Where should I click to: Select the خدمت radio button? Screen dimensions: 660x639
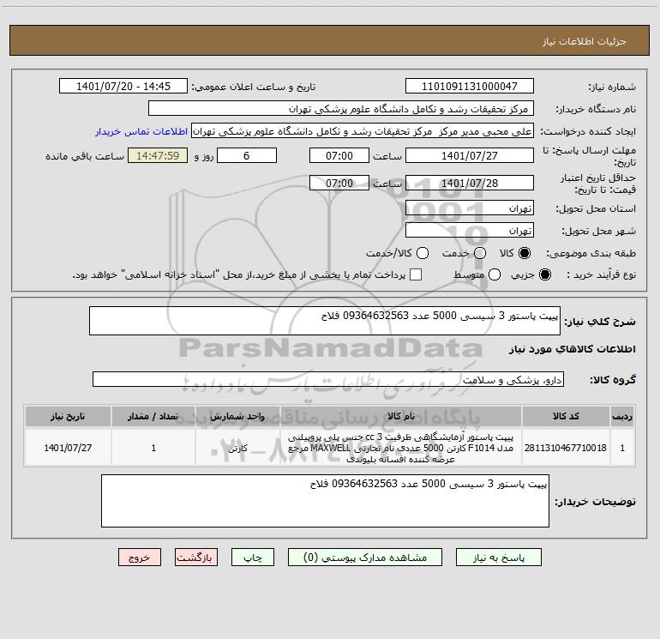click(480, 253)
